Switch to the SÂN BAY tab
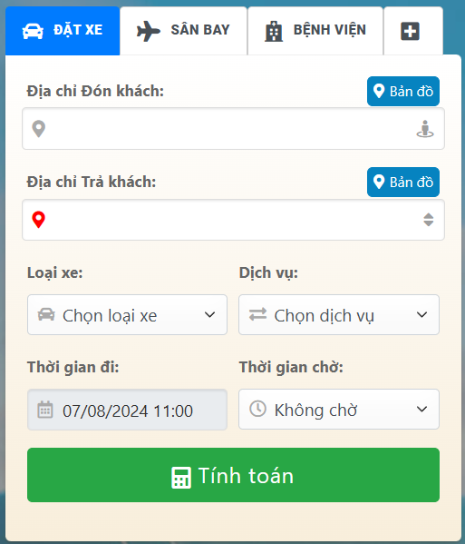Image resolution: width=465 pixels, height=544 pixels. (183, 31)
